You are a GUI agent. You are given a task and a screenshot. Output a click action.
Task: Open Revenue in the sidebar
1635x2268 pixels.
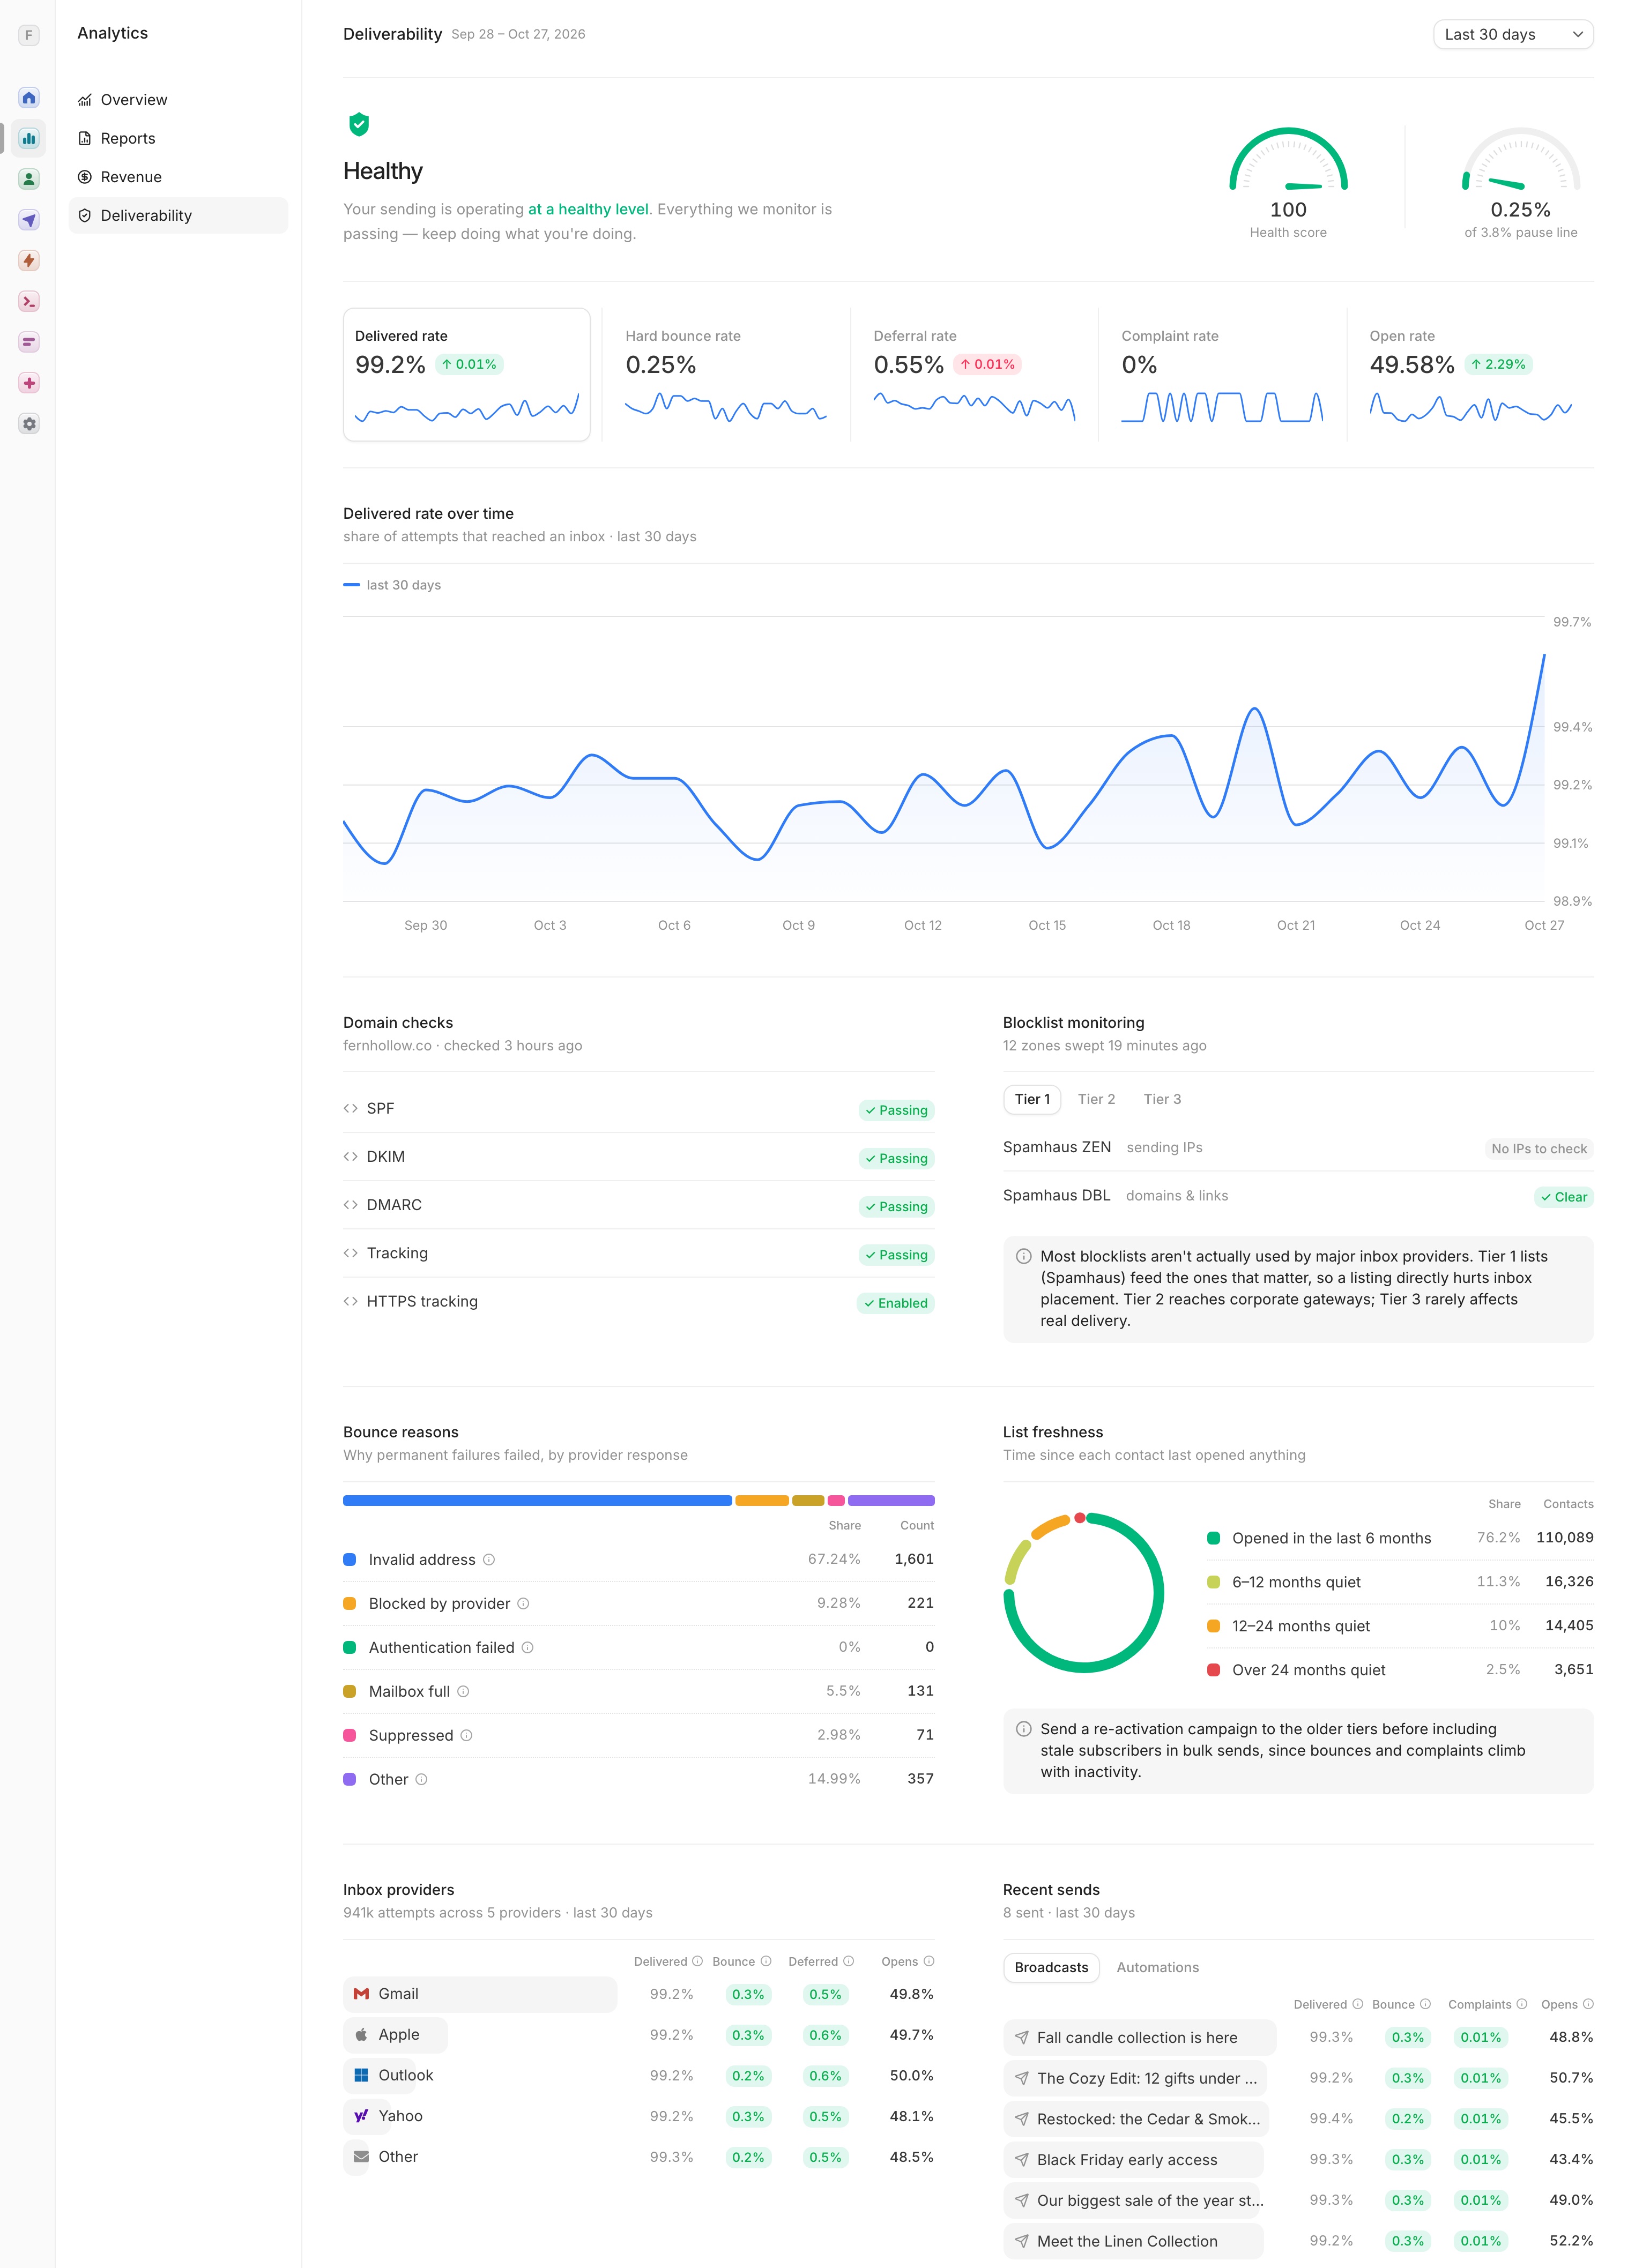[178, 177]
